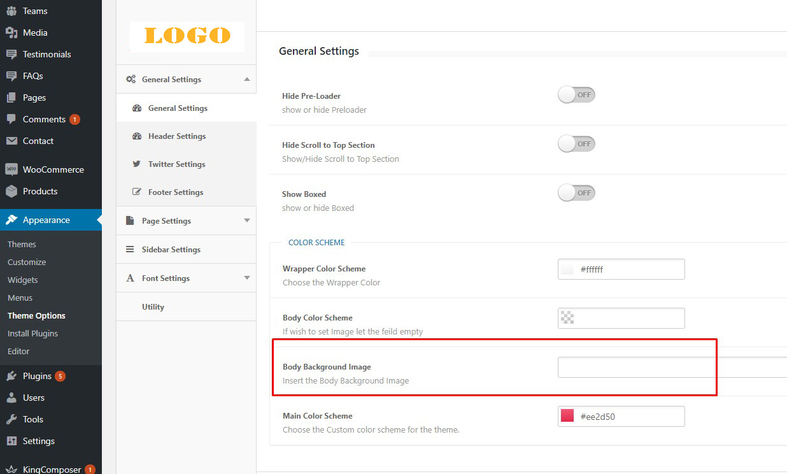Click the Plugins plug icon
The width and height of the screenshot is (787, 474).
(x=11, y=376)
